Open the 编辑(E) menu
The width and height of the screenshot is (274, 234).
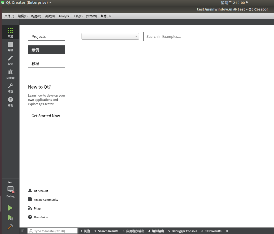[22, 16]
